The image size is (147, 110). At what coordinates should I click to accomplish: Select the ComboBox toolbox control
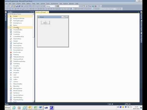(x=20, y=34)
